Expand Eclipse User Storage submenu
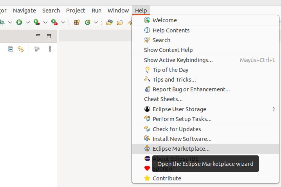The height and width of the screenshot is (187, 281). [x=205, y=109]
